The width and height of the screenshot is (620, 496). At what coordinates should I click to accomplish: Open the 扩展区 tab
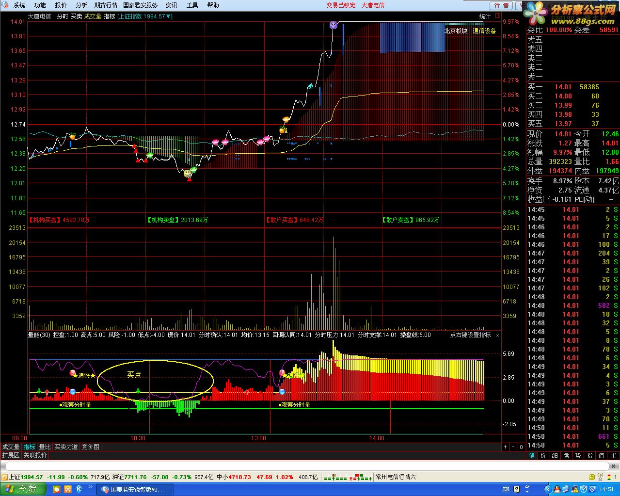click(11, 455)
